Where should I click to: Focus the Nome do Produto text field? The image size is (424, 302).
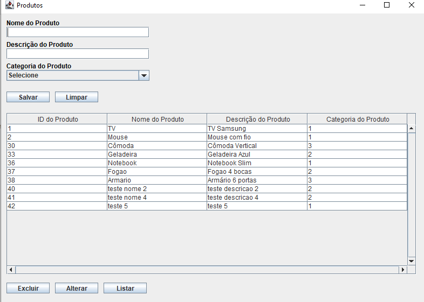[x=78, y=32]
